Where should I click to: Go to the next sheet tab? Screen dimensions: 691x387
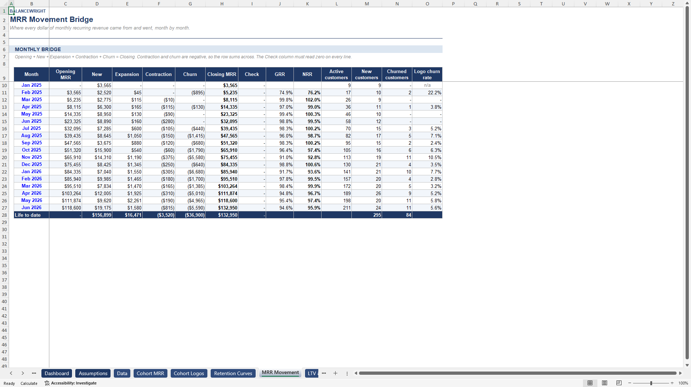[x=23, y=373]
